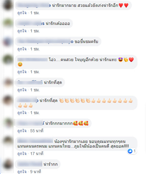Click ถูกใจ under the red hearts comment
This screenshot has width=146, height=174.
(22, 13)
